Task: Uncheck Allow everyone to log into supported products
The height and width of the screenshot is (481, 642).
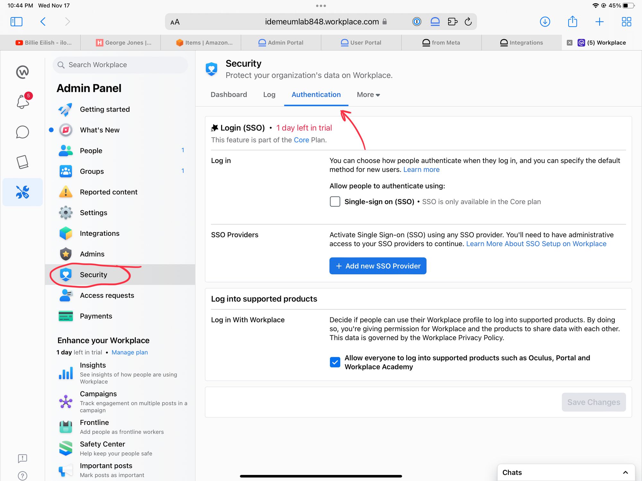Action: tap(335, 362)
